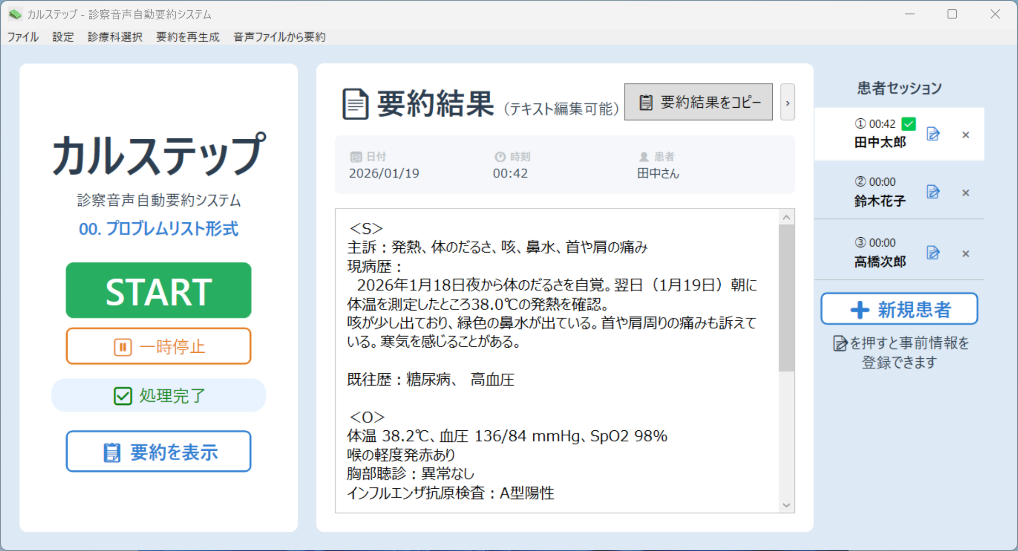Click the 要約を表示 clipboard button
This screenshot has width=1018, height=551.
[159, 452]
